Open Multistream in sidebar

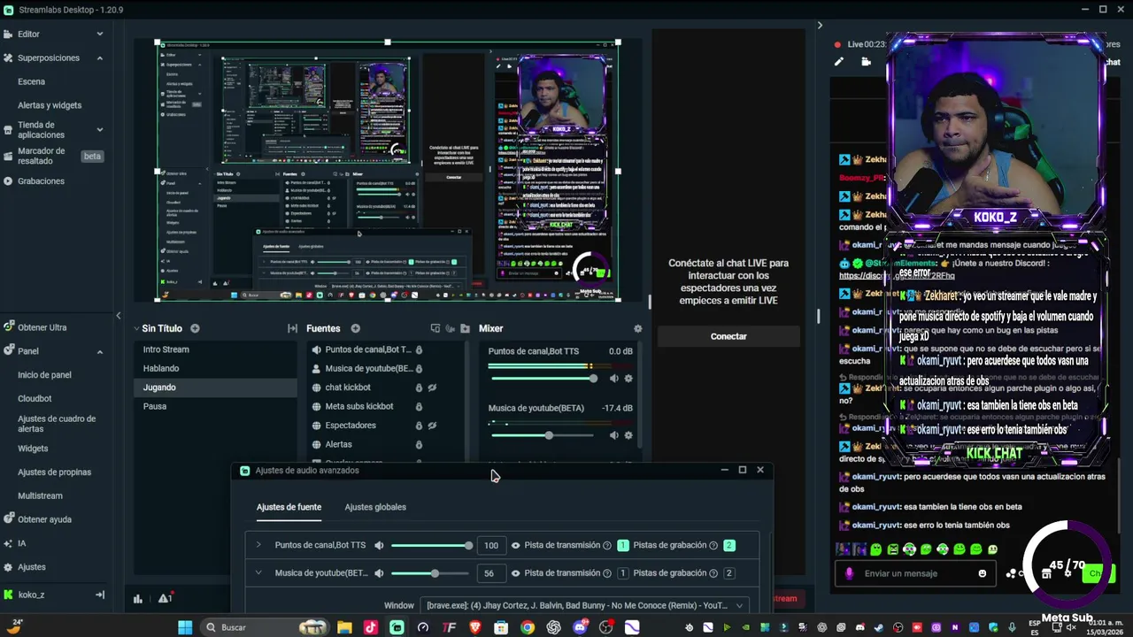click(40, 496)
